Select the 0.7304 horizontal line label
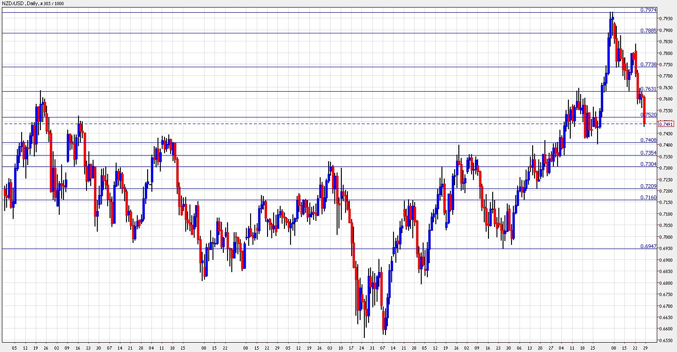The image size is (677, 352). (x=648, y=164)
